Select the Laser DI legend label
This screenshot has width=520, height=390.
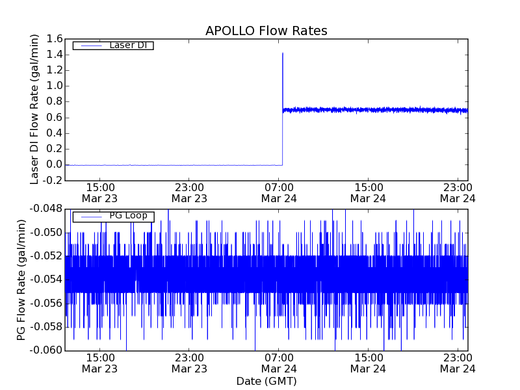pos(127,45)
